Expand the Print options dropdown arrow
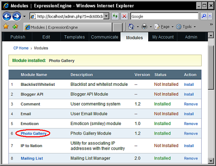216x166 pixels. 151,27
